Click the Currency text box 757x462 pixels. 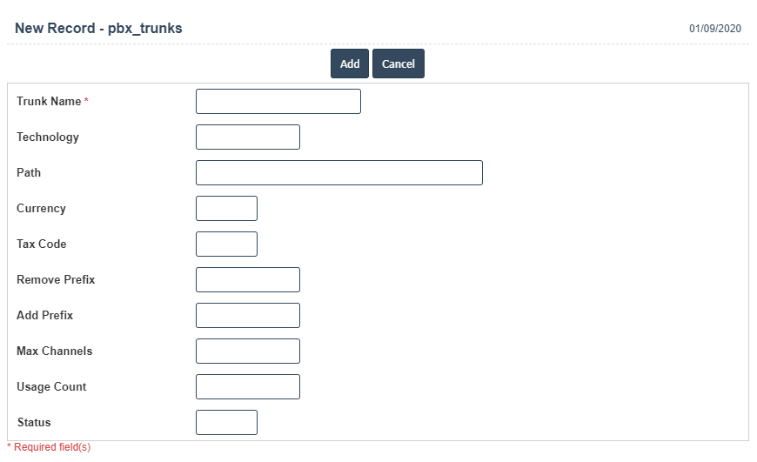pyautogui.click(x=226, y=209)
